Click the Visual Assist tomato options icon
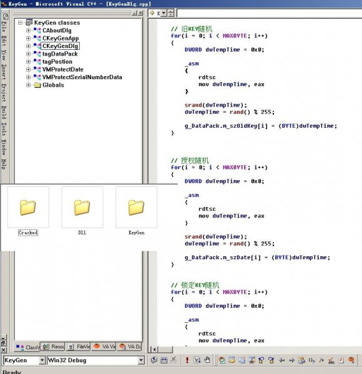The width and height of the screenshot is (362, 374). (351, 360)
